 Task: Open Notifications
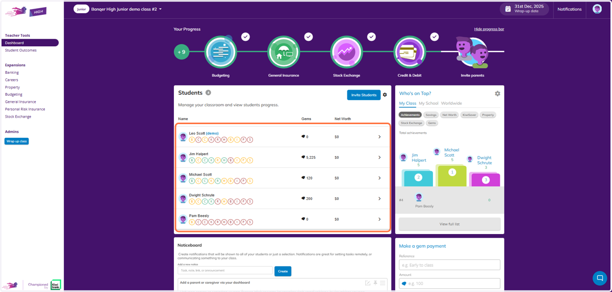tap(570, 9)
